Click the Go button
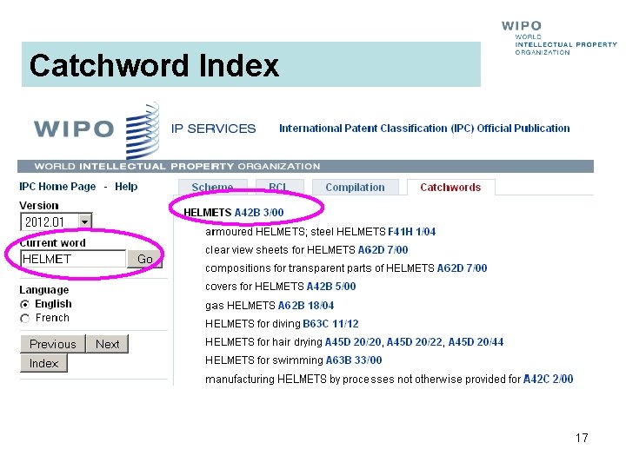The height and width of the screenshot is (469, 626). click(144, 259)
